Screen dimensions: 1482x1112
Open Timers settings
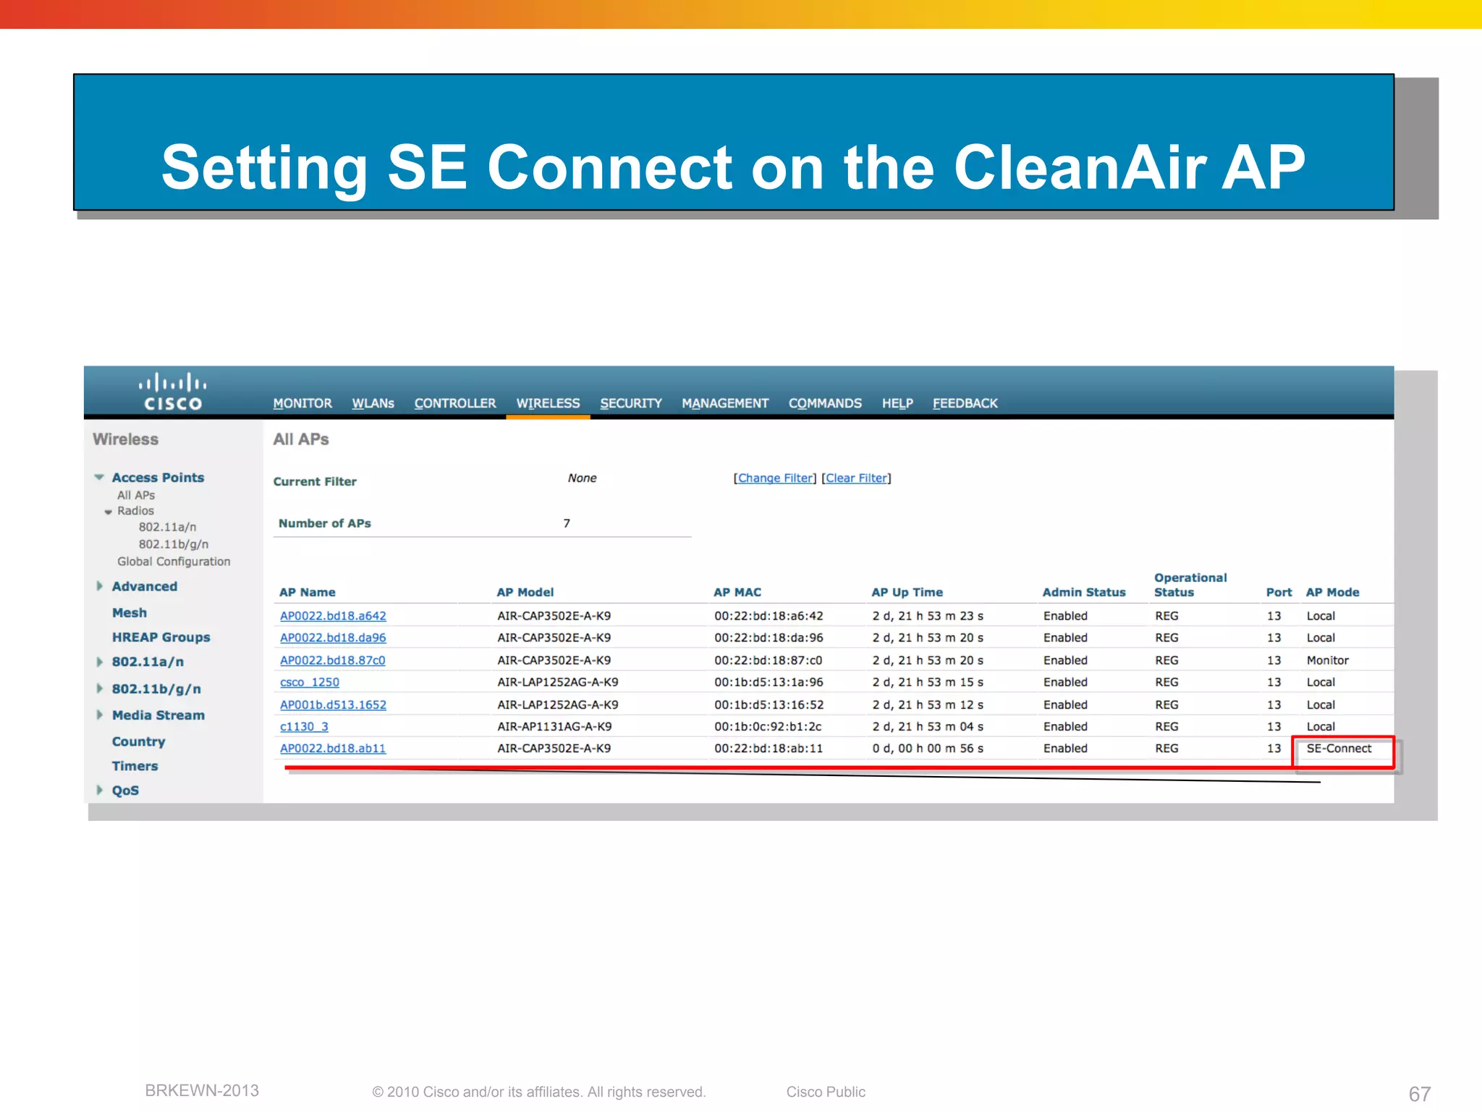[x=135, y=766]
